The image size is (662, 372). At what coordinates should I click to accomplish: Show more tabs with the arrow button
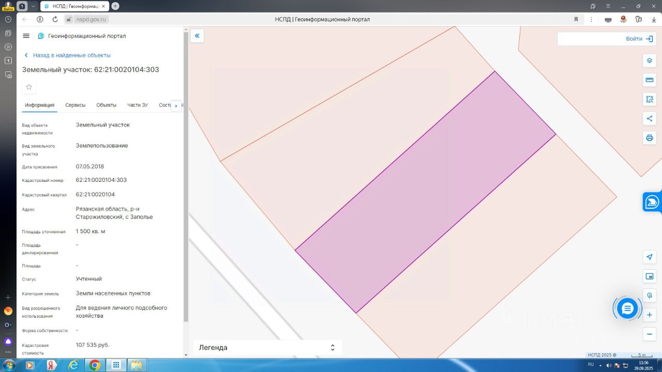pyautogui.click(x=176, y=105)
